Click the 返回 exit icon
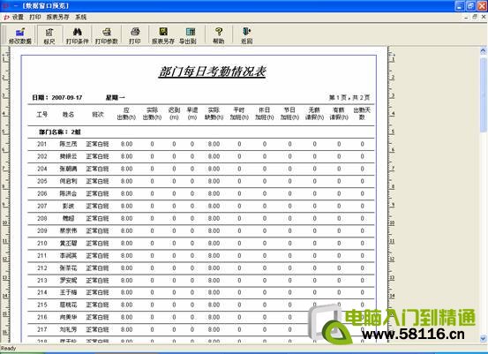The width and height of the screenshot is (488, 354). [246, 35]
